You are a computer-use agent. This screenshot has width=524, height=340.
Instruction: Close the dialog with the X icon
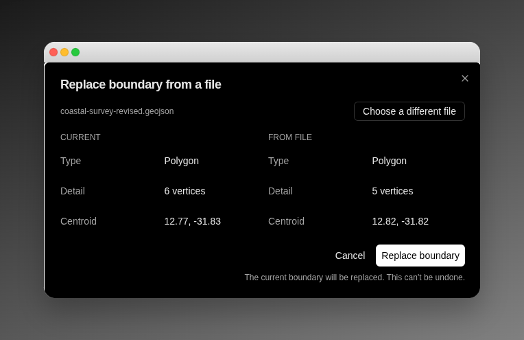coord(465,78)
